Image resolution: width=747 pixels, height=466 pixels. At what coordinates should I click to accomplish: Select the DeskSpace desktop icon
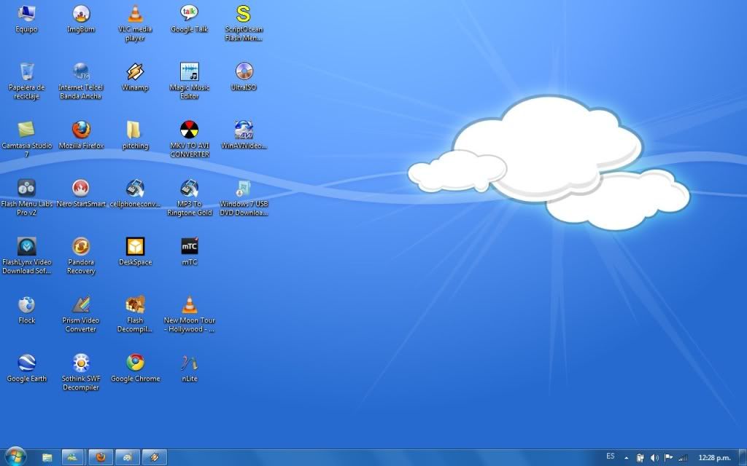[135, 252]
